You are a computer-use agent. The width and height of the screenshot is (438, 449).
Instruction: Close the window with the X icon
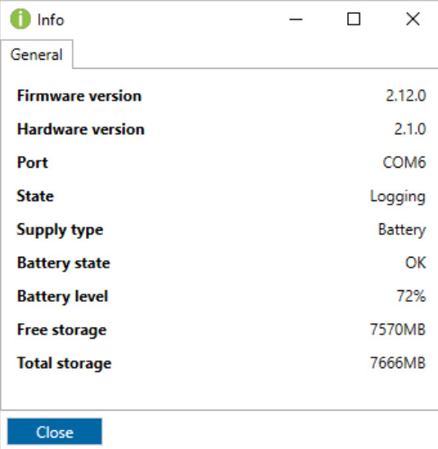point(413,19)
